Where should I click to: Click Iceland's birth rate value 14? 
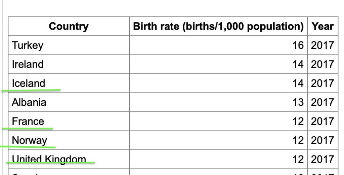click(x=218, y=83)
